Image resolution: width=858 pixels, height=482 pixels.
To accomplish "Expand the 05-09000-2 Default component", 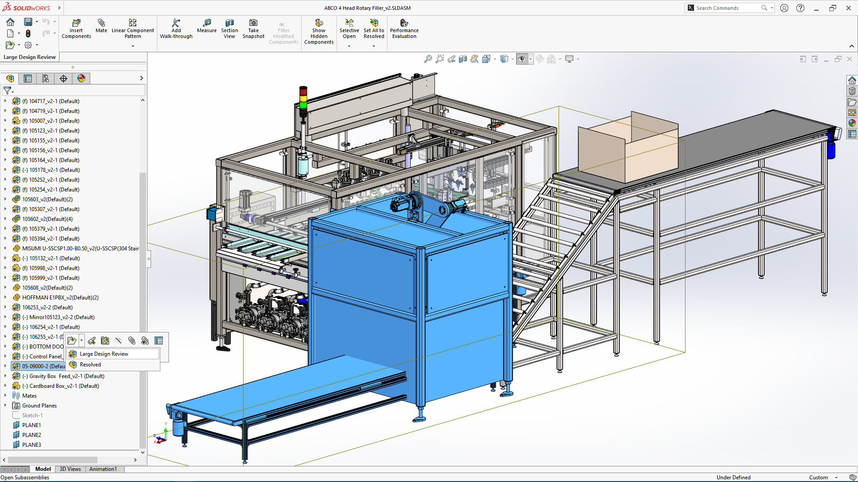I will (x=5, y=366).
